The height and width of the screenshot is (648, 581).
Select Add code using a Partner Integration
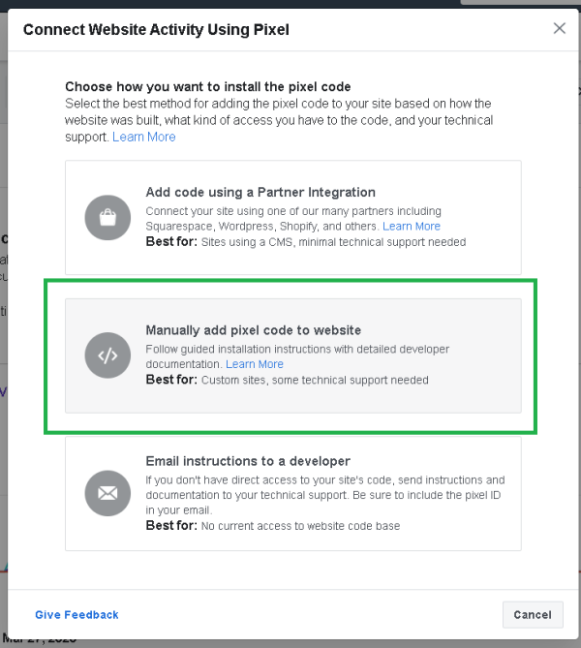coord(293,217)
